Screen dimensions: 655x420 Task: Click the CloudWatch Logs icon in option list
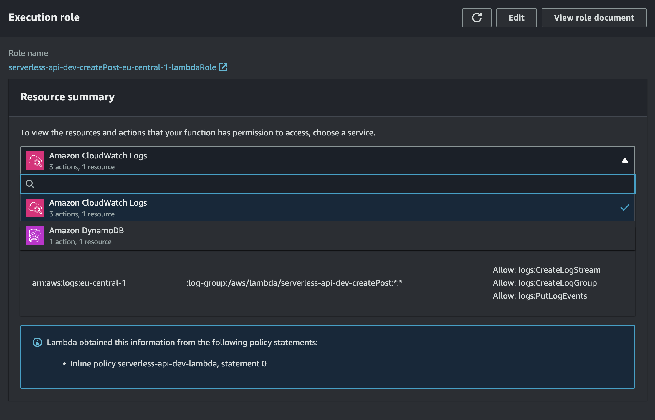click(35, 208)
